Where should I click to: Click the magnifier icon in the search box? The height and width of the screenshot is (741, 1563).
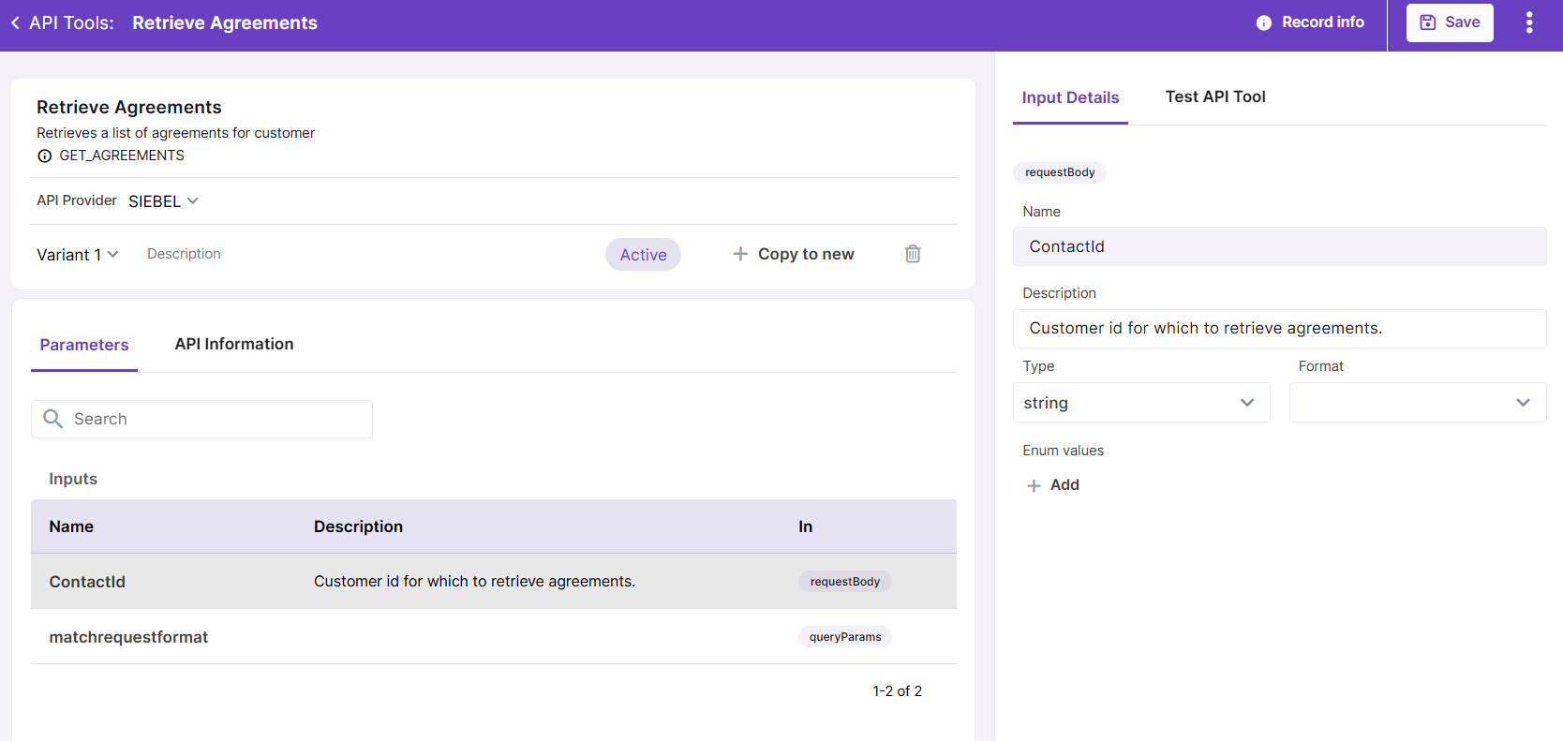click(x=53, y=419)
